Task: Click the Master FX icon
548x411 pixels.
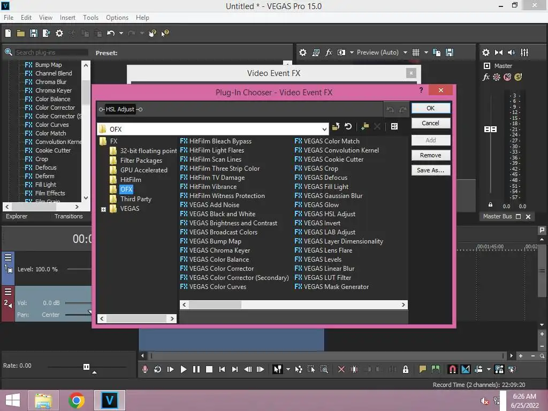Action: point(486,77)
